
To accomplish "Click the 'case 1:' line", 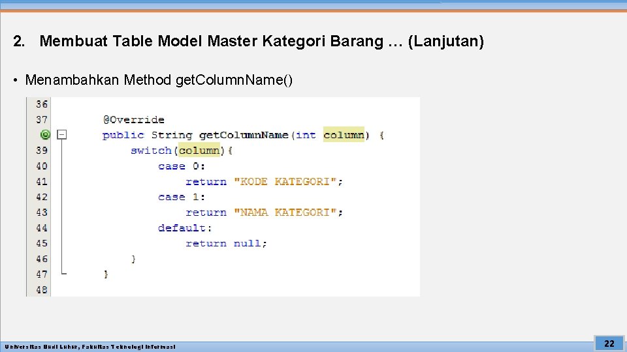I will (182, 197).
